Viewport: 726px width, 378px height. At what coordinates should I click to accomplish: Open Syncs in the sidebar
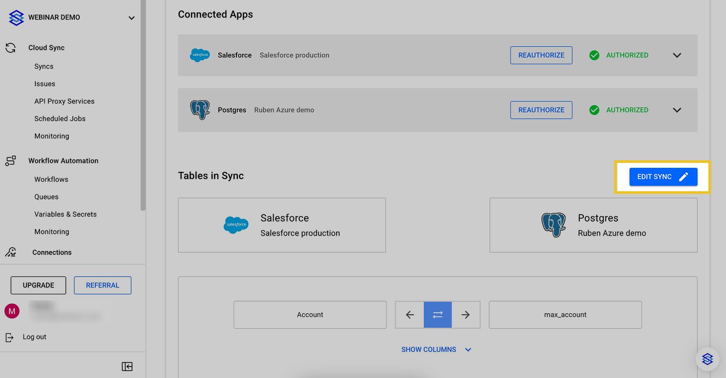pos(44,66)
